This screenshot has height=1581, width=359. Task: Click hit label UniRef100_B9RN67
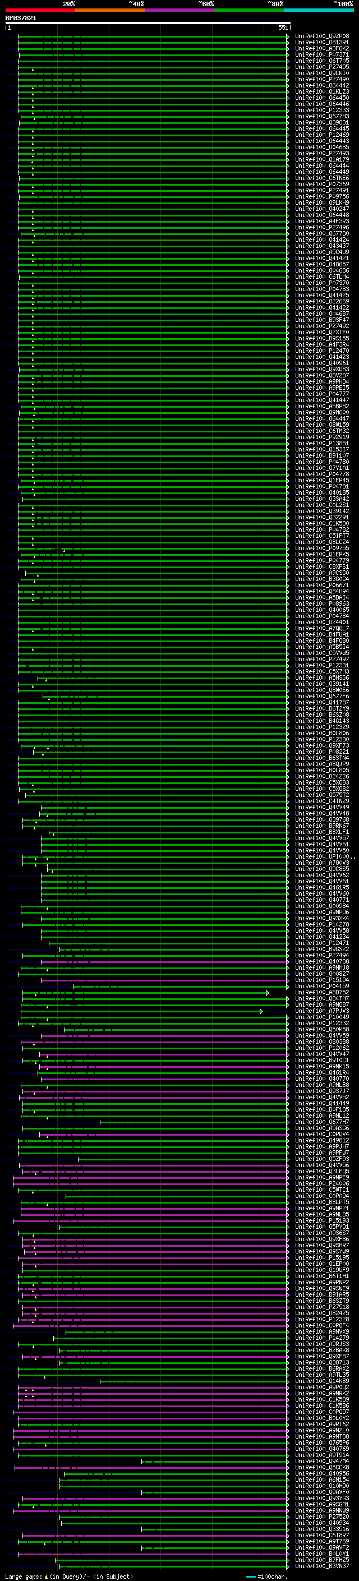click(322, 826)
